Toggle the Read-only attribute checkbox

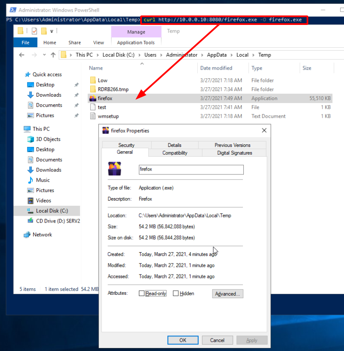click(141, 293)
